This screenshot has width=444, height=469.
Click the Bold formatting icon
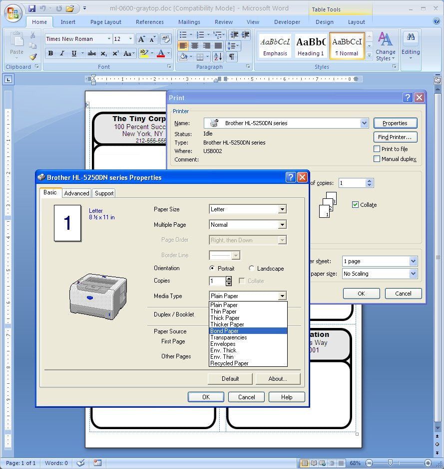point(50,54)
